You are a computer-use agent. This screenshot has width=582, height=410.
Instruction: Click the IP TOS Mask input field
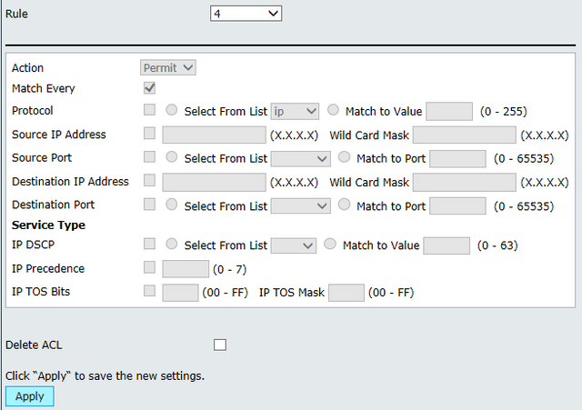point(346,293)
